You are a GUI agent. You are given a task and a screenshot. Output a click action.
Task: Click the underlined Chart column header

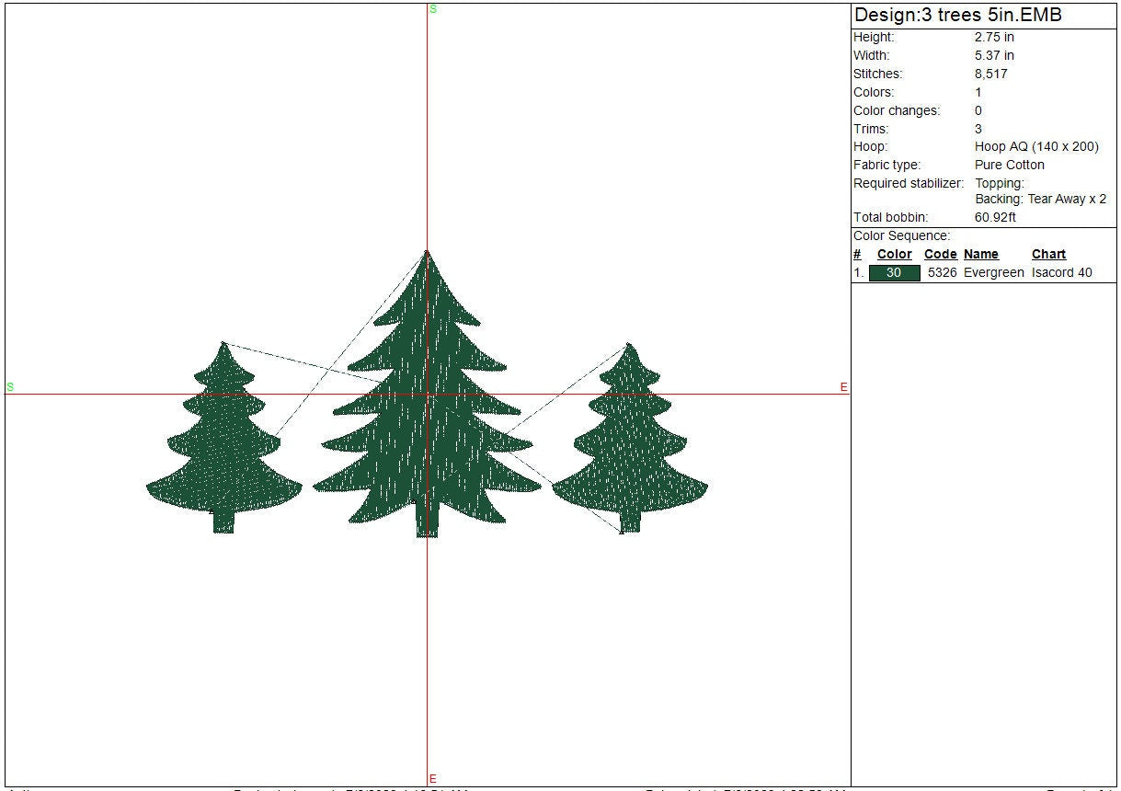[1048, 255]
